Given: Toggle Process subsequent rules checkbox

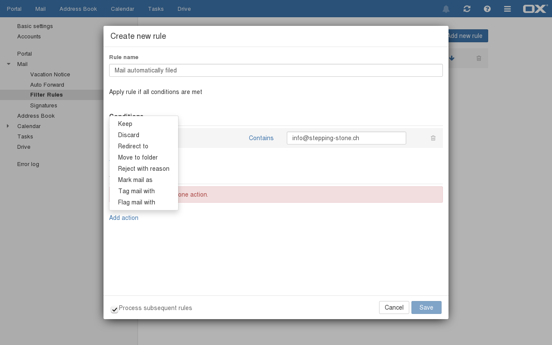Looking at the screenshot, I should [x=114, y=309].
